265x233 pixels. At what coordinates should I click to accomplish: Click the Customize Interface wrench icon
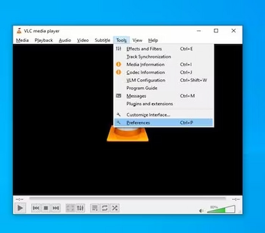pos(118,114)
